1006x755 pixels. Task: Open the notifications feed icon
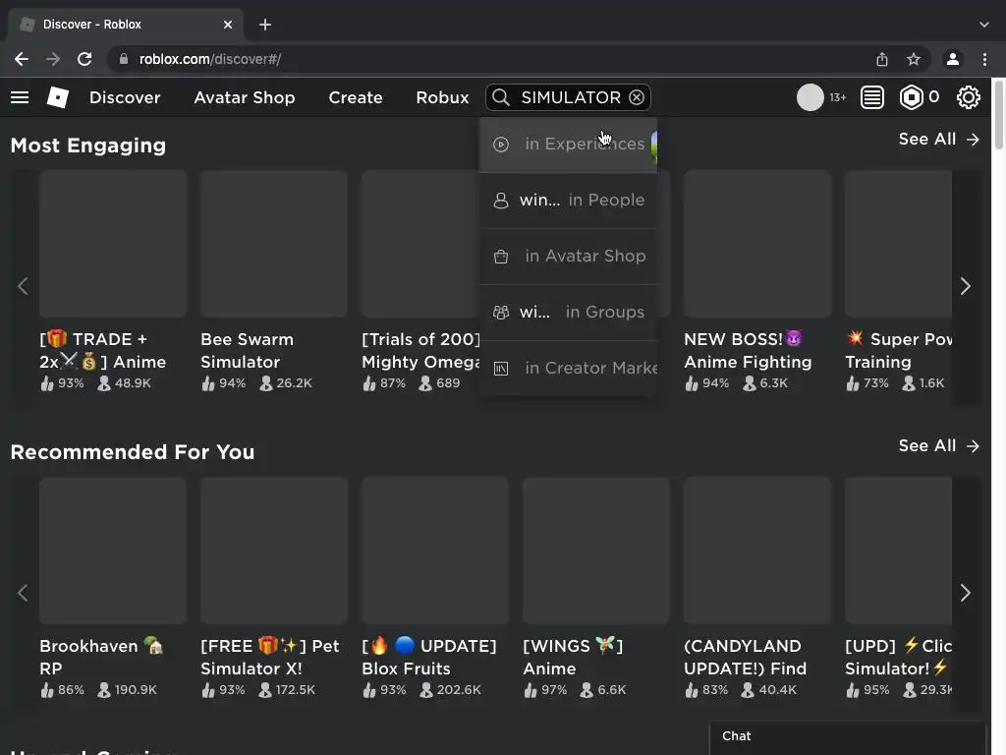tap(872, 97)
